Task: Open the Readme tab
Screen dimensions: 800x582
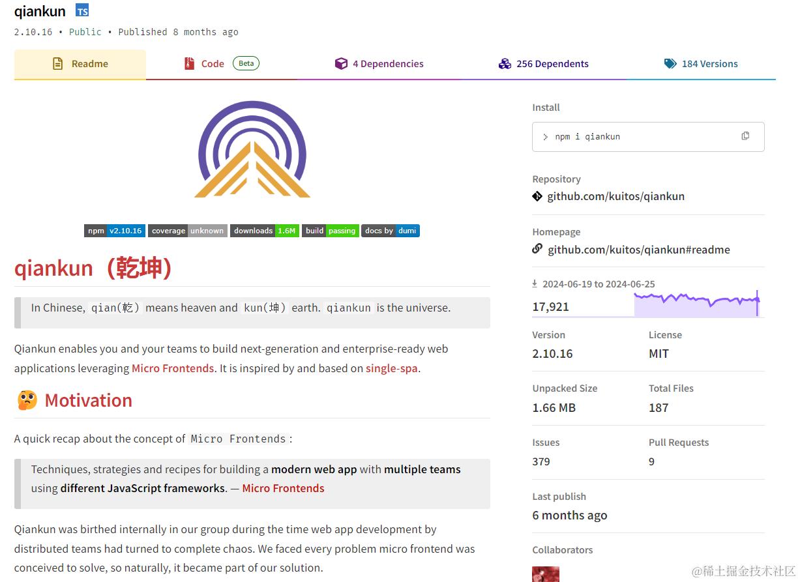Action: click(x=80, y=64)
